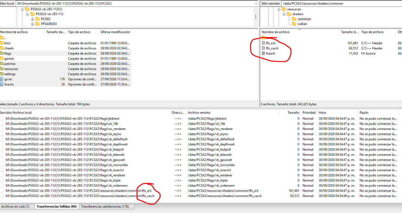402x213 pixels.
Task: Click the ffx_a.h header file icon in remote list
Action: tap(263, 43)
